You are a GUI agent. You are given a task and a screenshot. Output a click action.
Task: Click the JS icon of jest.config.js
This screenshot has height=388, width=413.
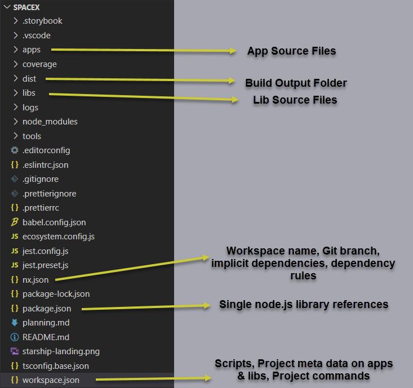[15, 251]
